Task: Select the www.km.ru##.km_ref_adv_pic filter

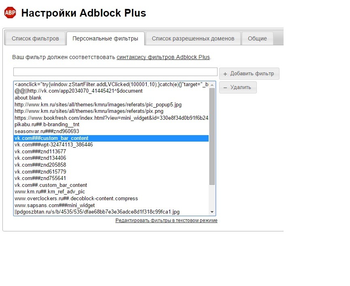Action: tap(49, 192)
